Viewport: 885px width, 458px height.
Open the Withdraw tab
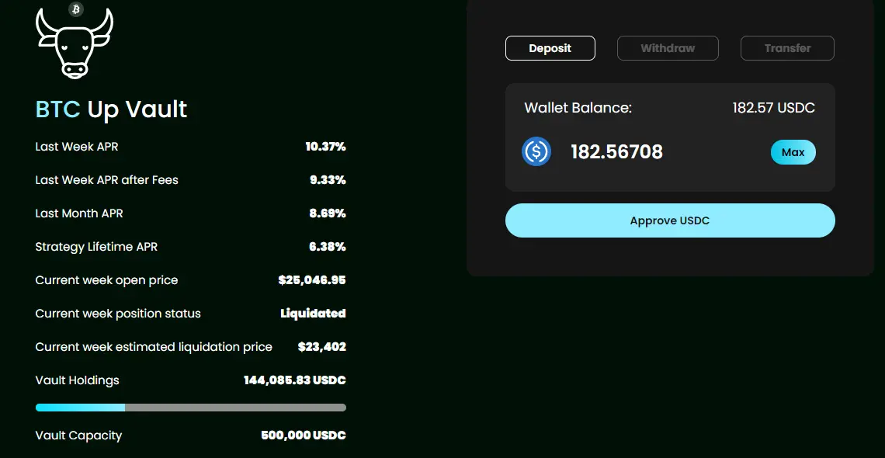click(668, 48)
